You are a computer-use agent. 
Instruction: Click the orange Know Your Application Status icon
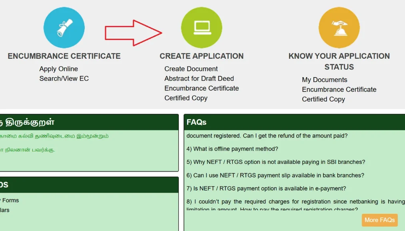coord(339,28)
